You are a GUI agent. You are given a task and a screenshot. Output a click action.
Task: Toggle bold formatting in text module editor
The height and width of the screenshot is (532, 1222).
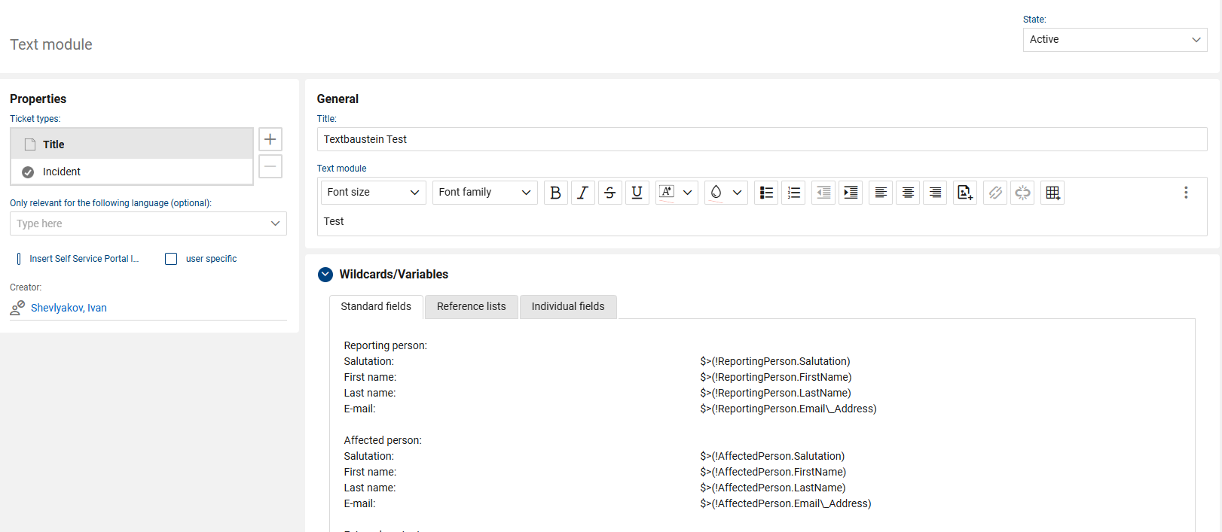(556, 193)
